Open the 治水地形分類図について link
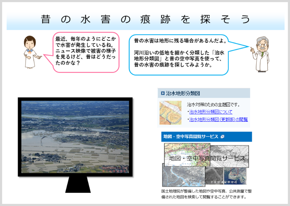The image size is (290, 206). (211, 112)
